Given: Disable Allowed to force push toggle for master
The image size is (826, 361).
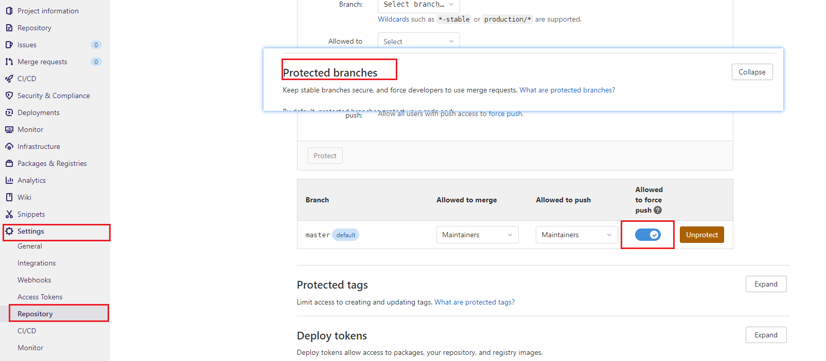Looking at the screenshot, I should (647, 235).
